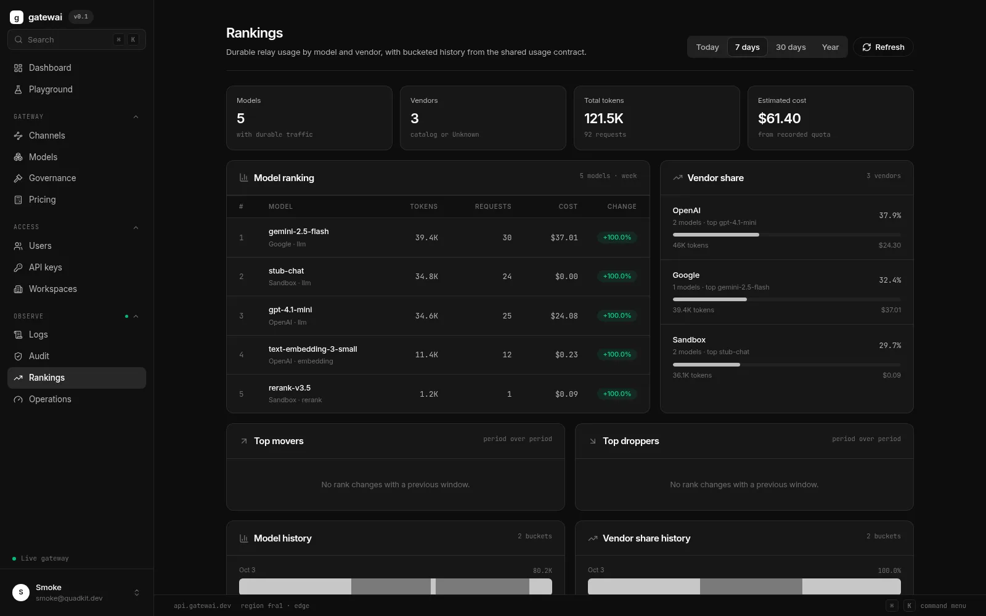Screen dimensions: 986x616
Task: Click the COST column header
Action: click(x=568, y=206)
